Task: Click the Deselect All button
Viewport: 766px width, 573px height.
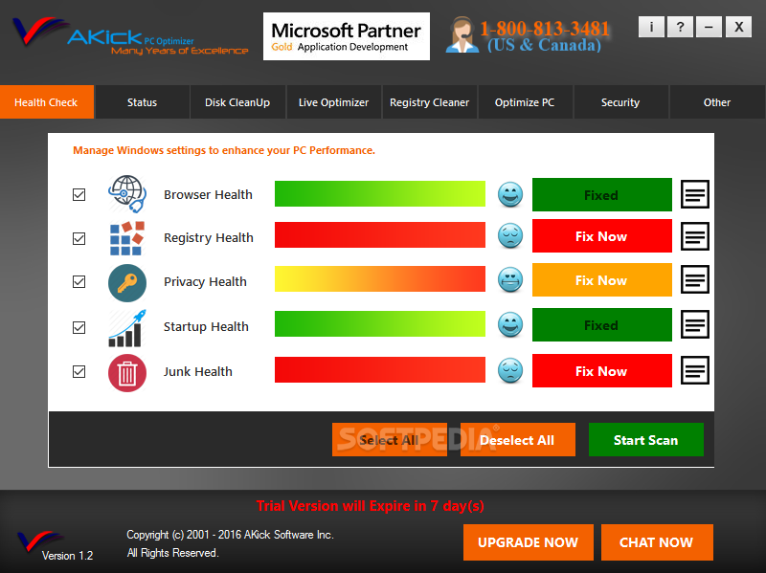Action: point(518,440)
